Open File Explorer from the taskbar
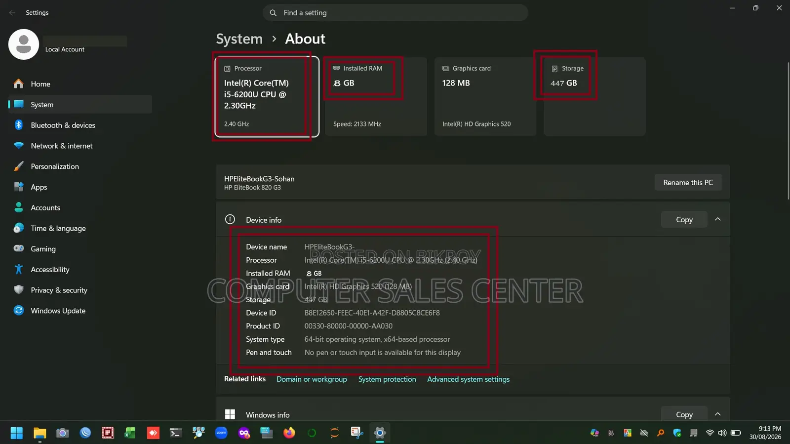Image resolution: width=790 pixels, height=444 pixels. click(39, 433)
